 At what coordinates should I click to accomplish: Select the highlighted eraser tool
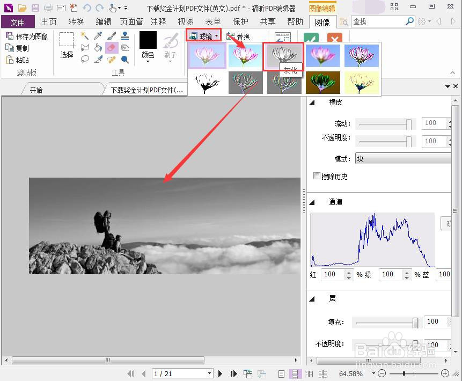[111, 47]
